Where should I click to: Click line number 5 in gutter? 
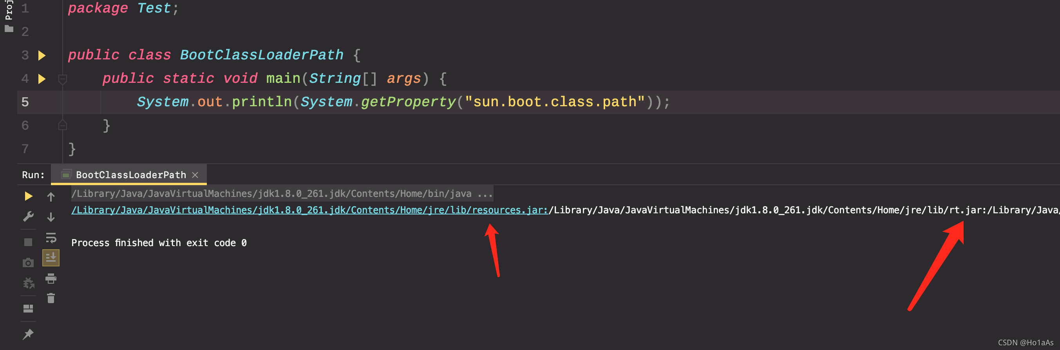25,102
